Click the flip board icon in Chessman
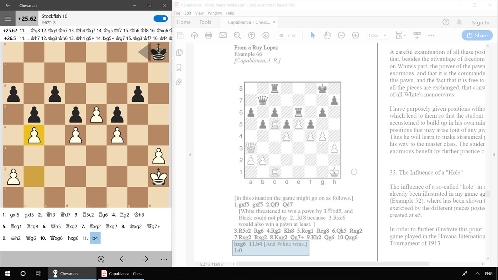The height and width of the screenshot is (280, 498). (100, 259)
